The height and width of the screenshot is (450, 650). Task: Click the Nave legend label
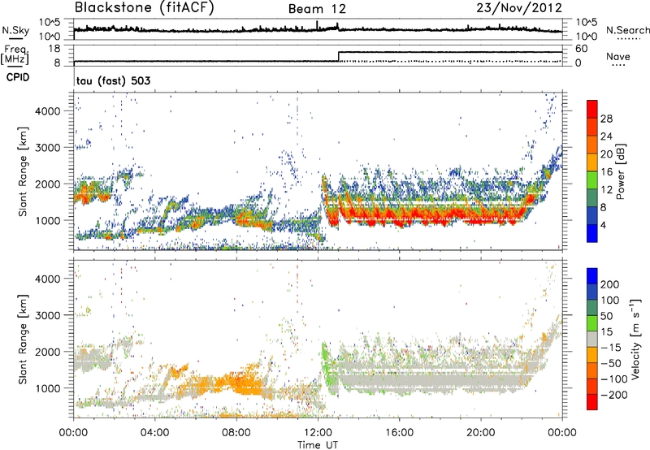tap(618, 56)
